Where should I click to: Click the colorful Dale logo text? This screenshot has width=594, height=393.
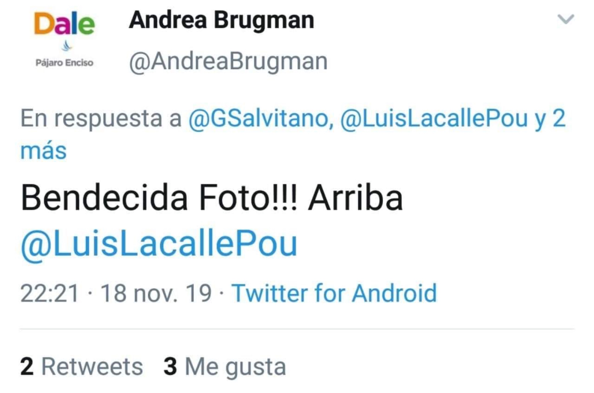(x=64, y=23)
